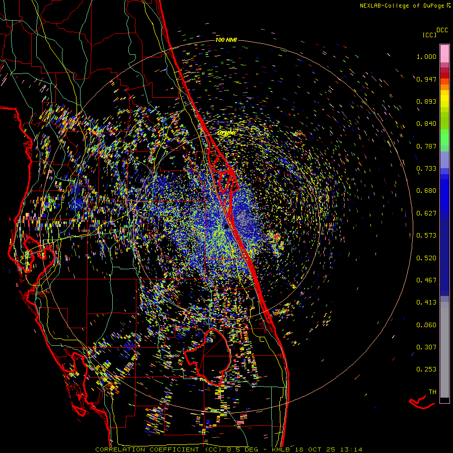Click the CORRELATION COEFFICIENT (CC) caption
This screenshot has height=453, width=453.
(159, 449)
